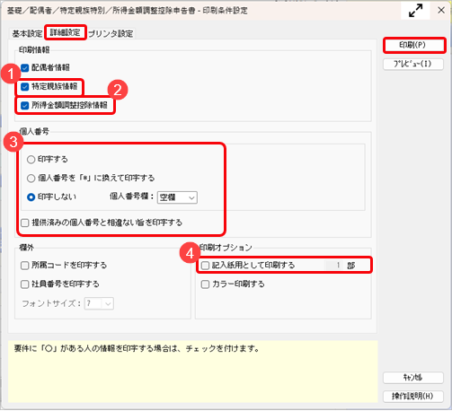
Task: Close the 印刷条件設定 dialog
Action: (x=441, y=11)
